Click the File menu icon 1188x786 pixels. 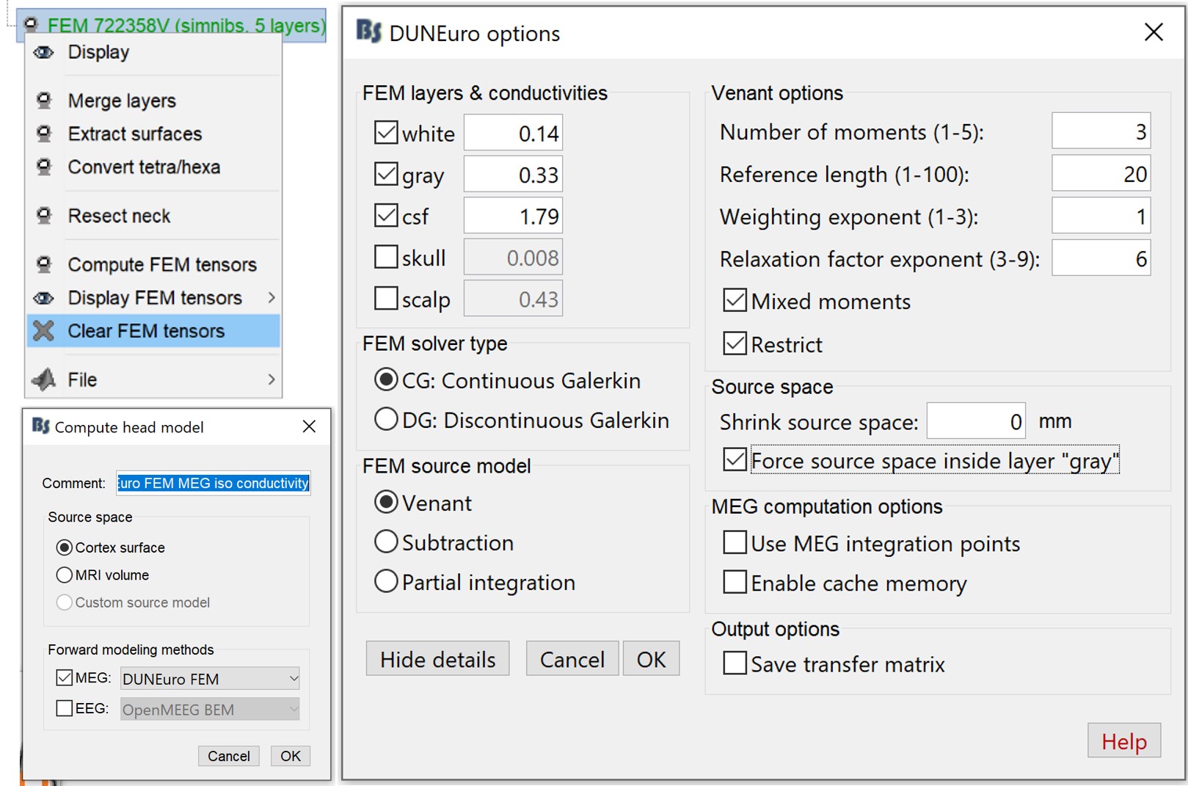click(x=44, y=379)
